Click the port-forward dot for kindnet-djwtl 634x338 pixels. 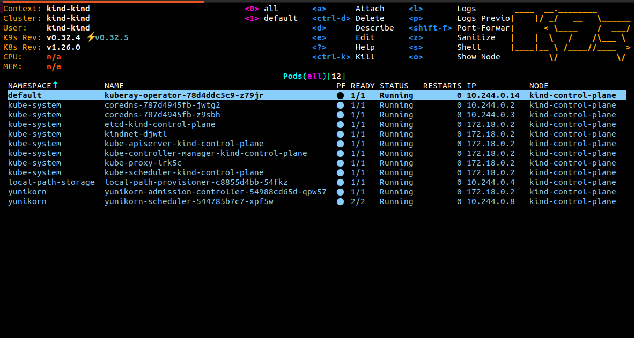pyautogui.click(x=340, y=134)
